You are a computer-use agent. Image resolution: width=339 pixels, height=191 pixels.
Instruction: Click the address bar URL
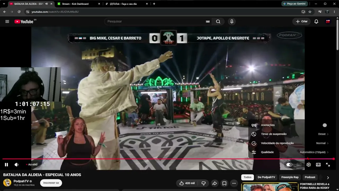coord(55,12)
